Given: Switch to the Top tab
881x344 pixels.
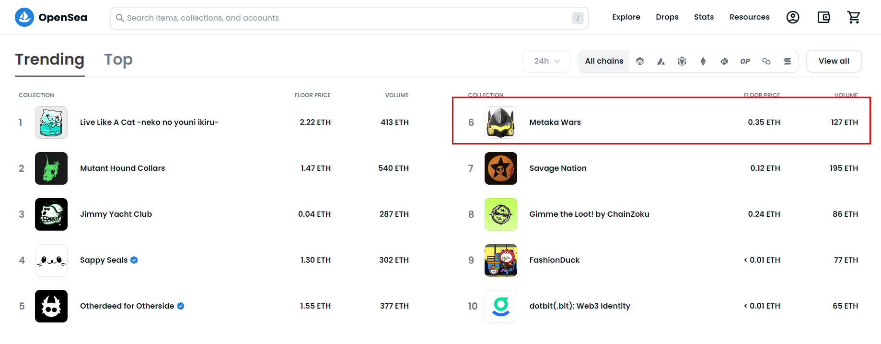Looking at the screenshot, I should 118,59.
